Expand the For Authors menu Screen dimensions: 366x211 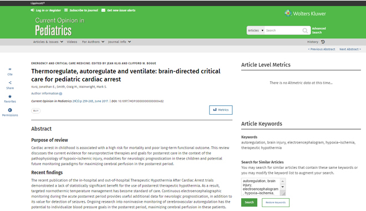[93, 42]
